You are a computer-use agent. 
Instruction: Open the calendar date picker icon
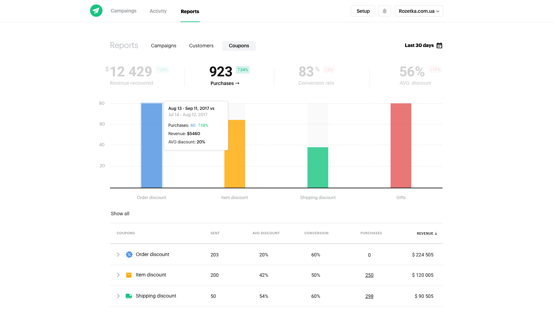tap(439, 46)
